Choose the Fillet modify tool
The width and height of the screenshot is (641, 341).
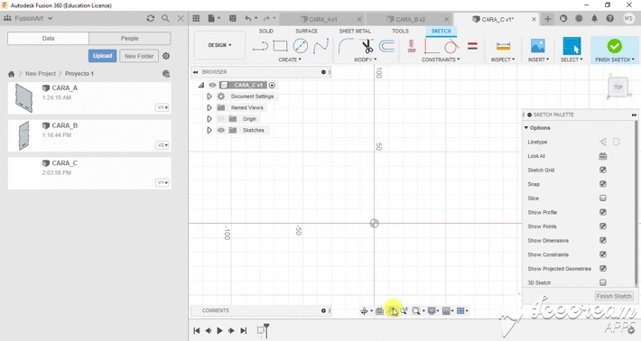(346, 46)
